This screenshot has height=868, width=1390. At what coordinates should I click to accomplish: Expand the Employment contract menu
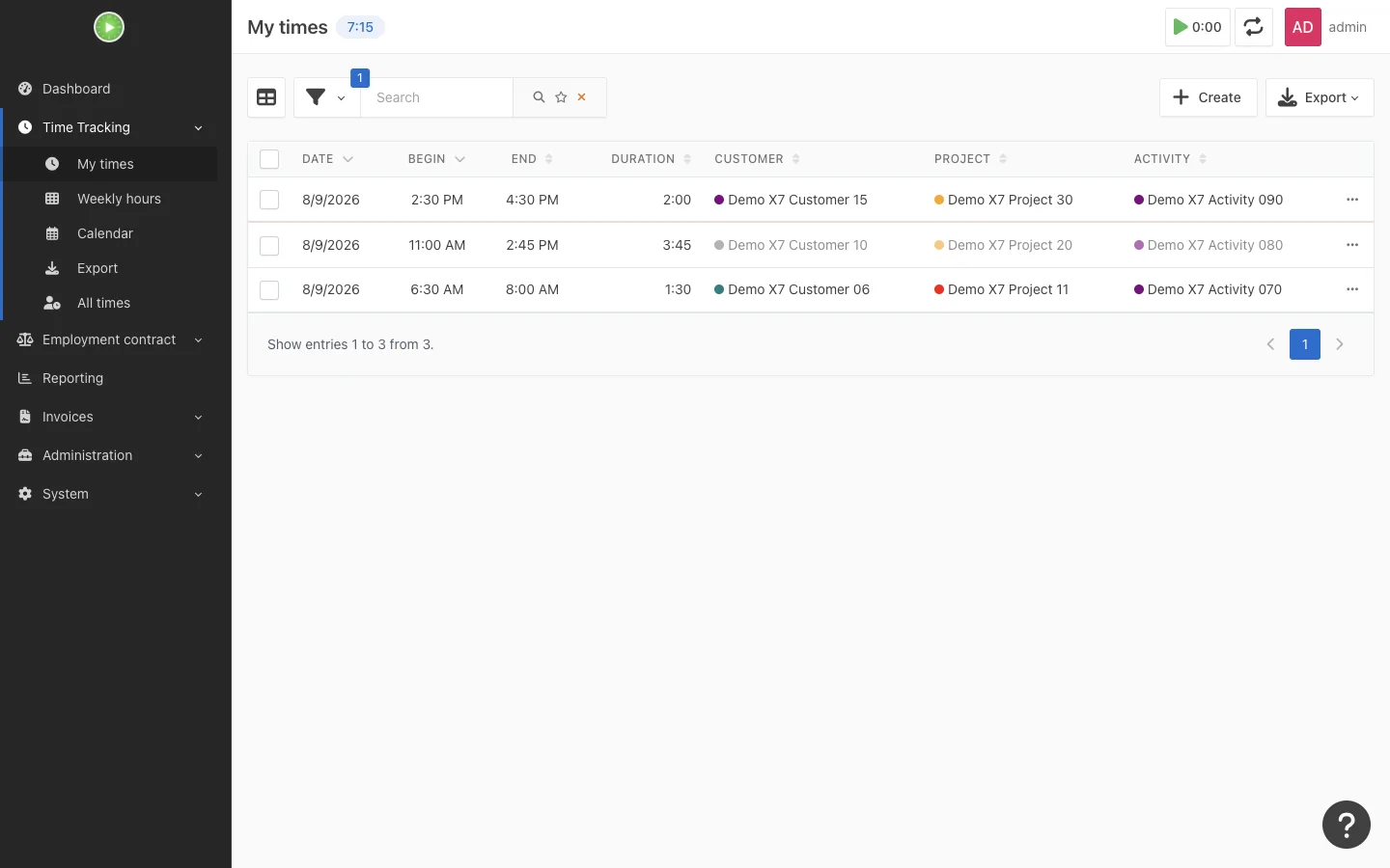tap(109, 339)
